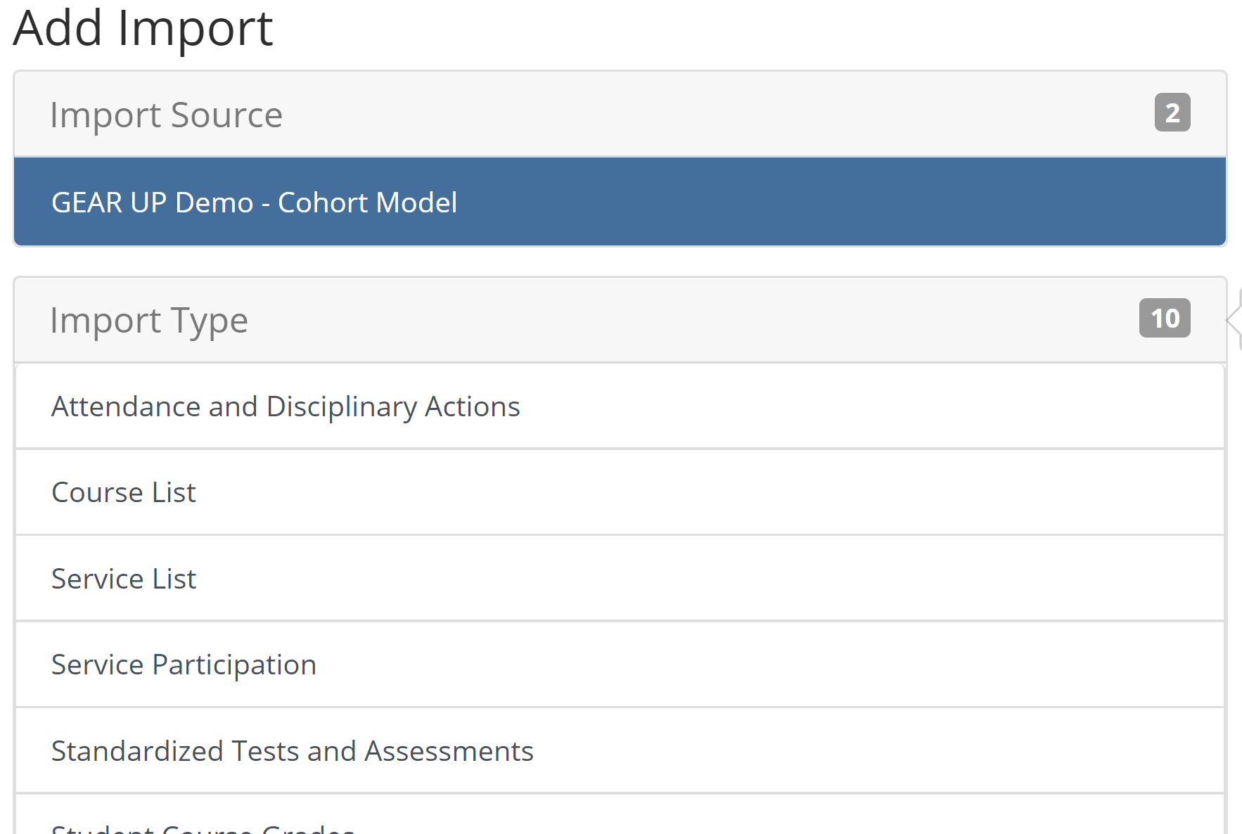
Task: Click the Add Import page title
Action: tap(143, 28)
